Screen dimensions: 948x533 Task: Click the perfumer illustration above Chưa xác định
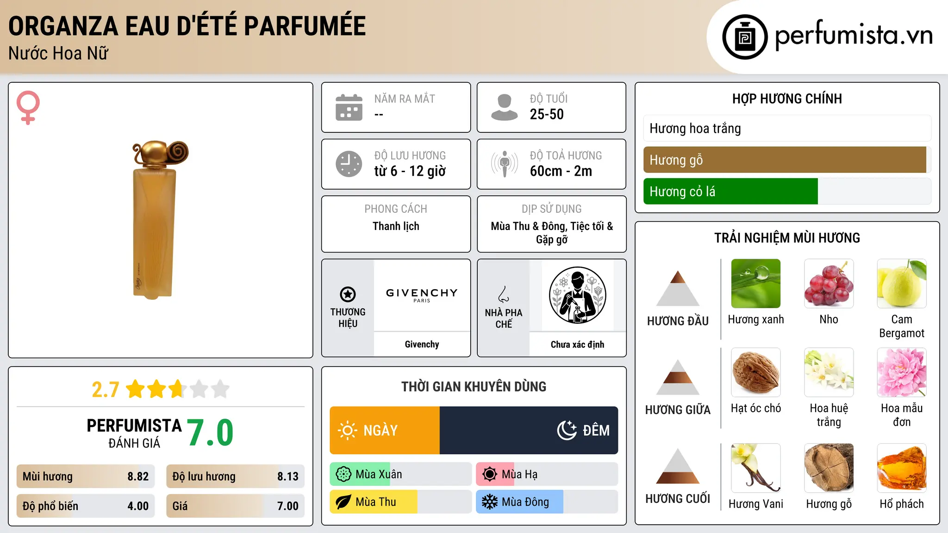(x=578, y=295)
